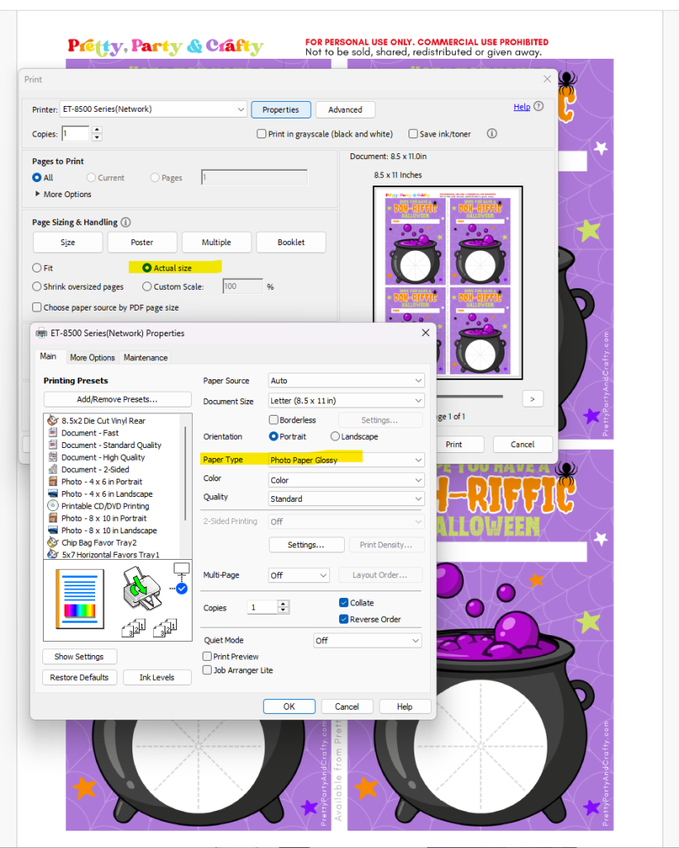Toggle the Save ink/toner checkbox

(414, 133)
